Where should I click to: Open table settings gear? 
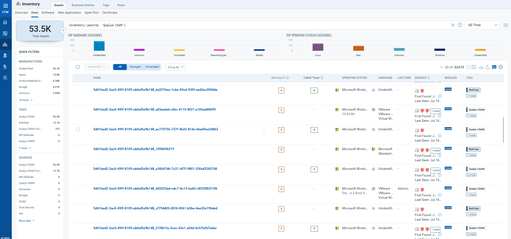pyautogui.click(x=501, y=67)
